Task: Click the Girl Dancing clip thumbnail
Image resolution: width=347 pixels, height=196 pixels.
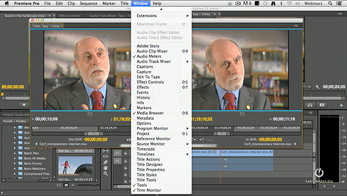Action: (x=75, y=166)
